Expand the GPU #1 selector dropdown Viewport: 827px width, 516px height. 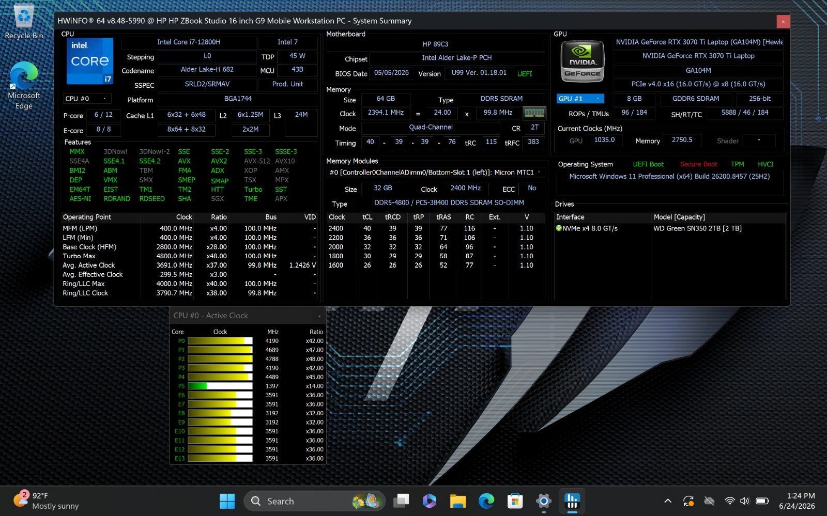pyautogui.click(x=580, y=99)
